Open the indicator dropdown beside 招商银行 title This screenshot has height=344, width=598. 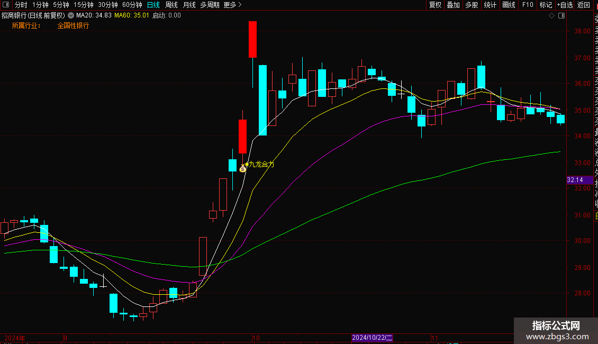[x=71, y=16]
